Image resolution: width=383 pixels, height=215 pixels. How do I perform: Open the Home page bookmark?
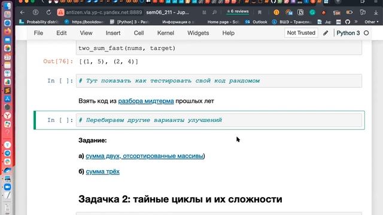click(x=223, y=22)
